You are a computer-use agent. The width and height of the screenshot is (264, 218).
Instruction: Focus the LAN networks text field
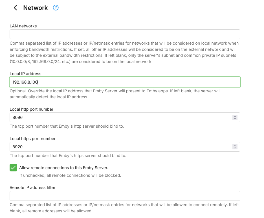click(125, 34)
